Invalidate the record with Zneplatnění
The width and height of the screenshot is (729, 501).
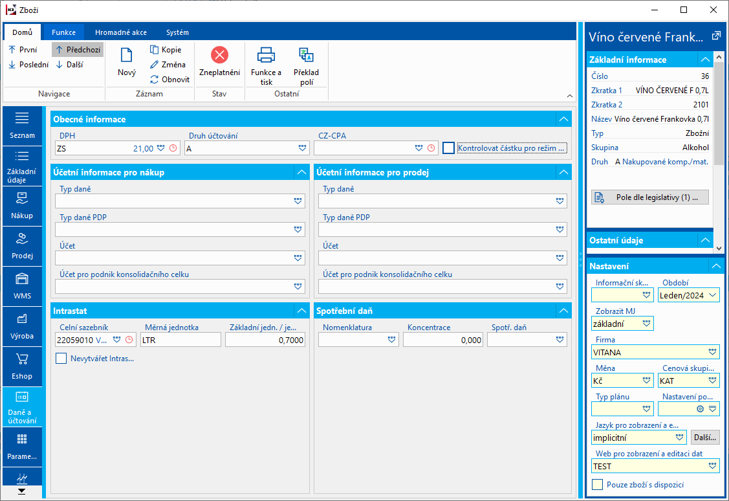(219, 62)
